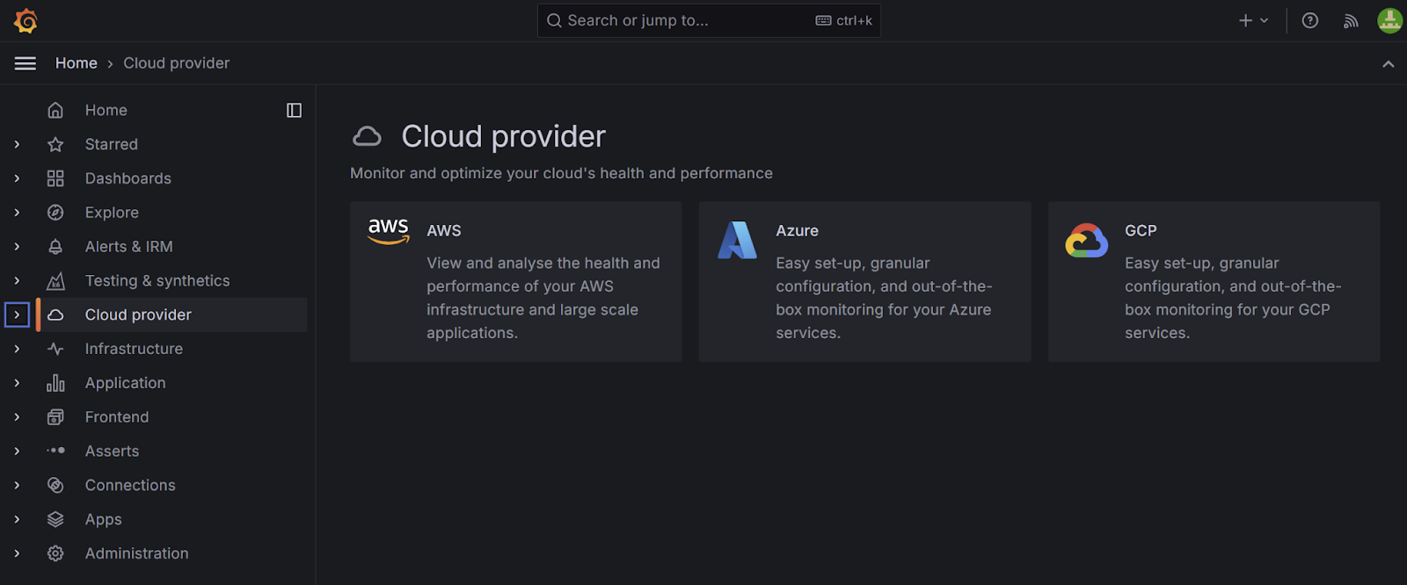The image size is (1407, 585).
Task: Click the Administration gear icon
Action: click(x=55, y=553)
